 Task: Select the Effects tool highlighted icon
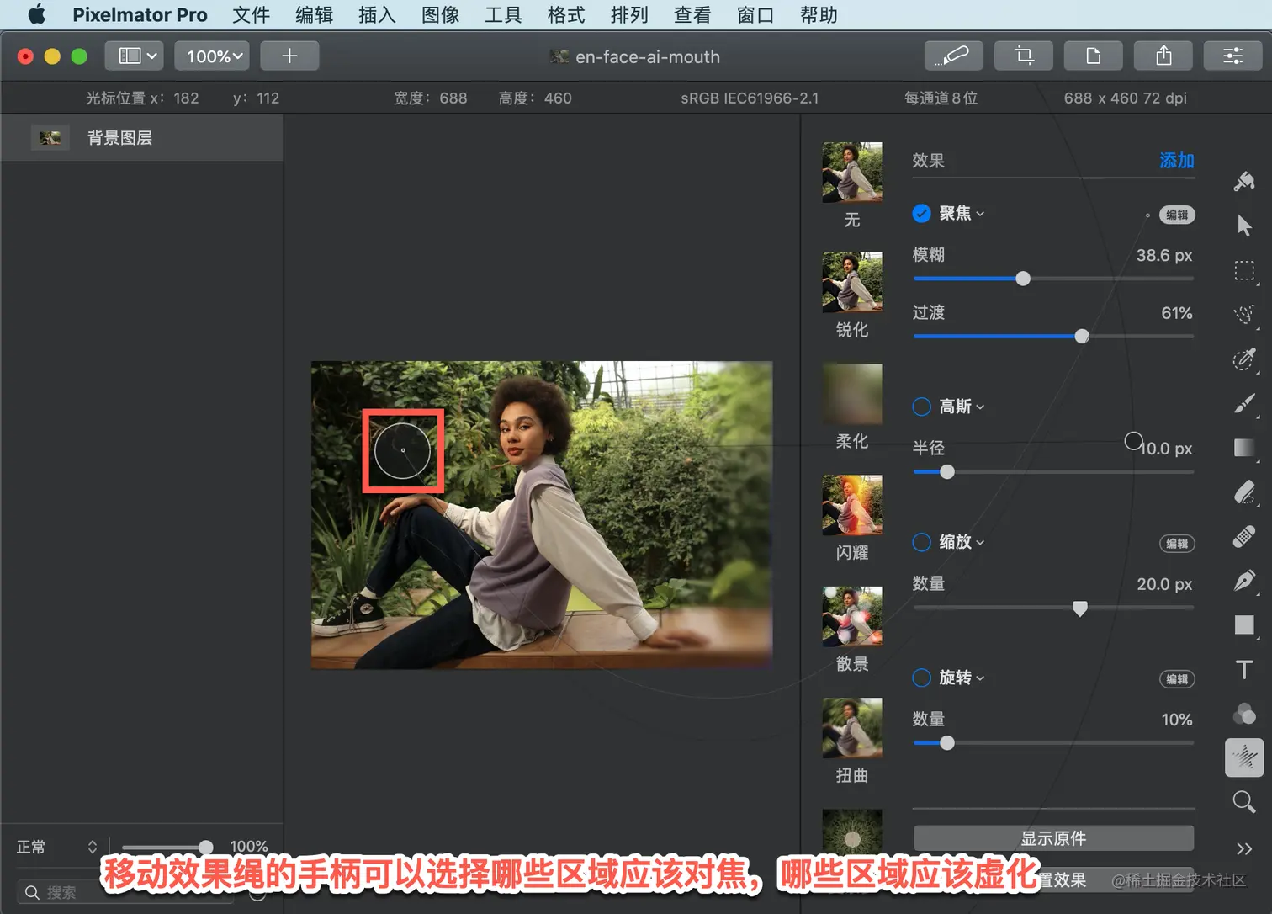(1244, 757)
